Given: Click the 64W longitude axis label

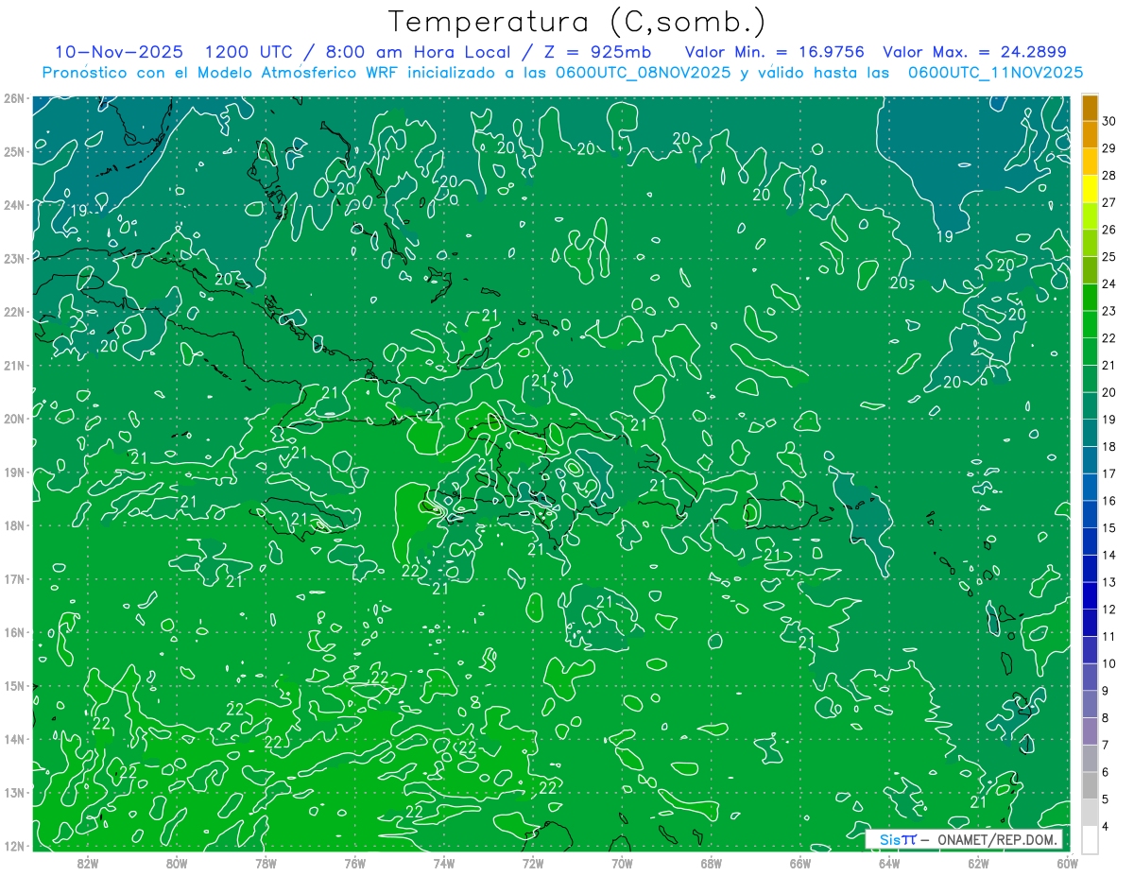Looking at the screenshot, I should (x=889, y=863).
